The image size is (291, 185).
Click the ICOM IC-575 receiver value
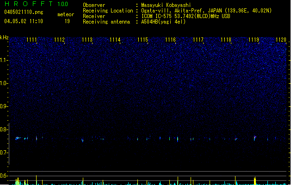click(x=186, y=16)
